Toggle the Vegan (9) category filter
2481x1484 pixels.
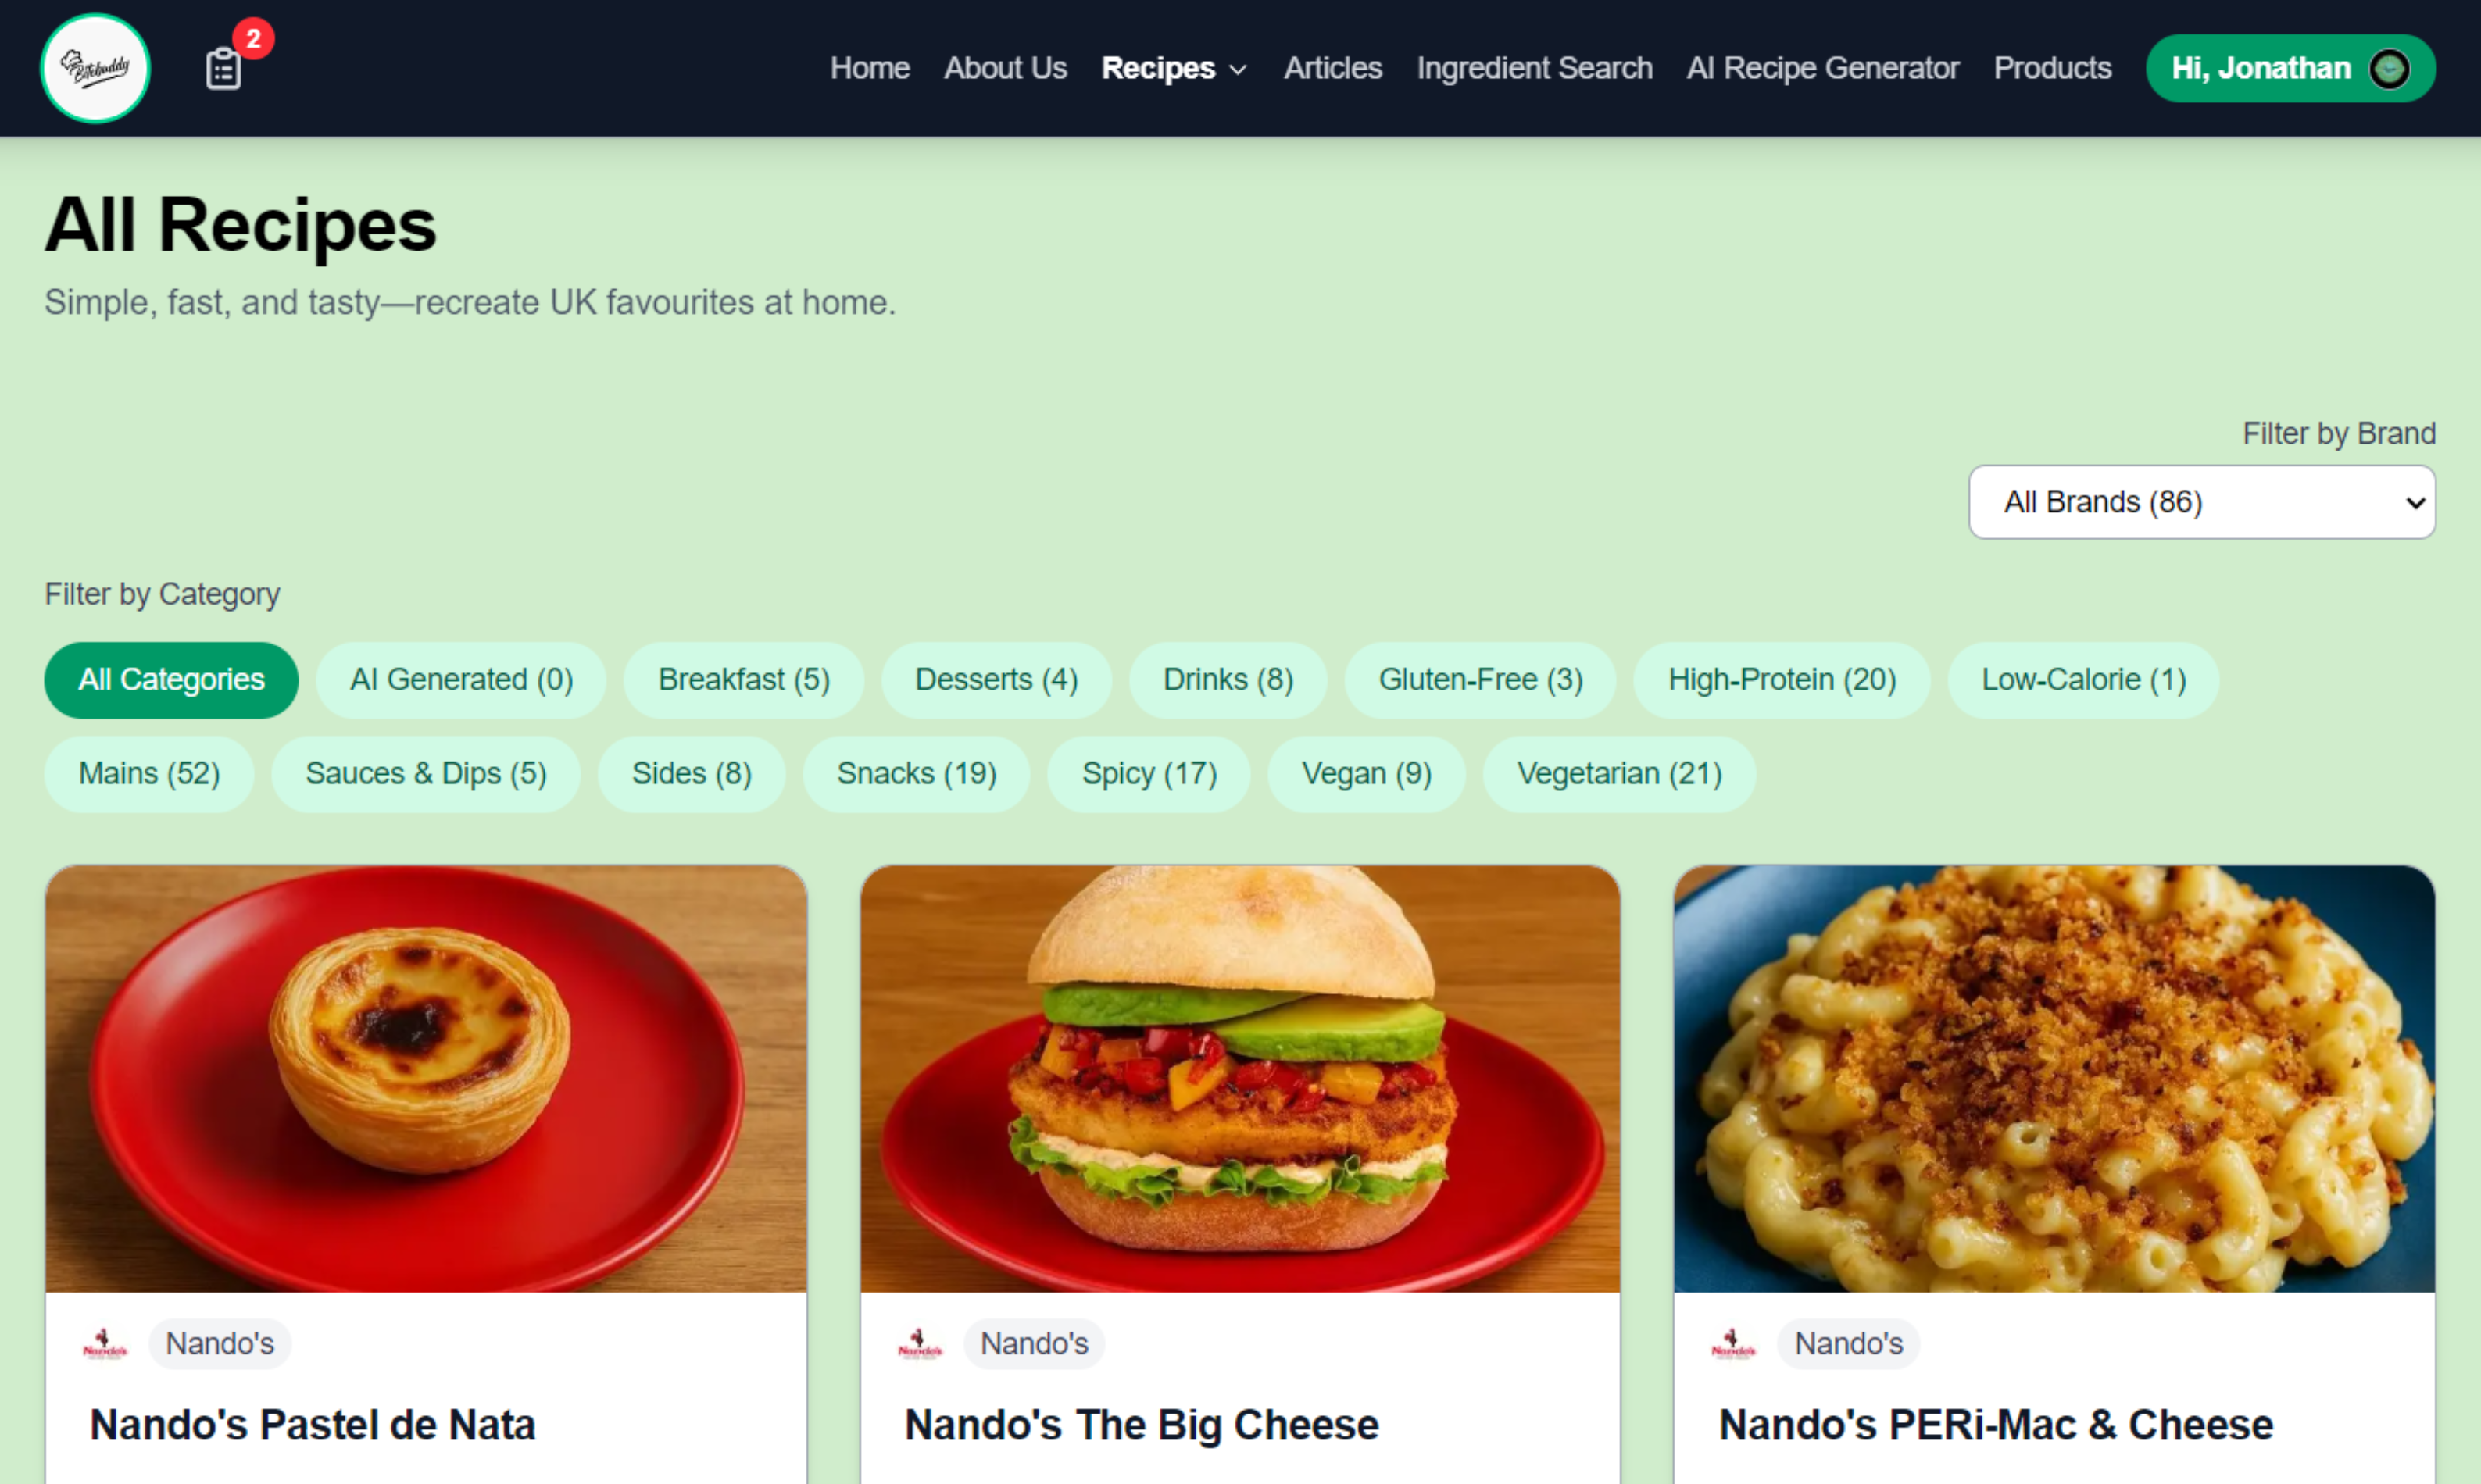click(1366, 774)
